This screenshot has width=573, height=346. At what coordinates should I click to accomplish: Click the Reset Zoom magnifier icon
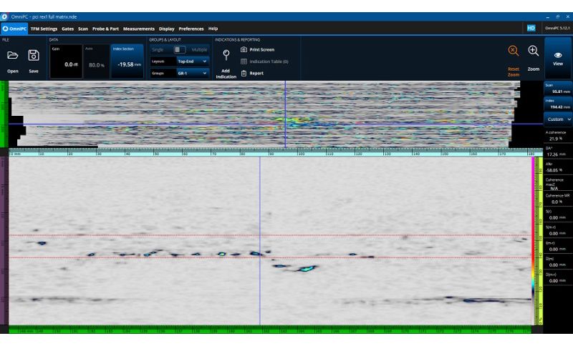click(514, 51)
